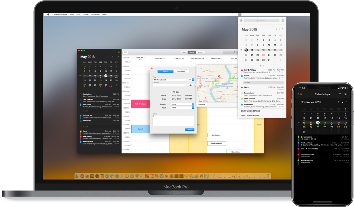354x207 pixels.
Task: Click Test and go event in dark sidebar
Action: [100, 116]
